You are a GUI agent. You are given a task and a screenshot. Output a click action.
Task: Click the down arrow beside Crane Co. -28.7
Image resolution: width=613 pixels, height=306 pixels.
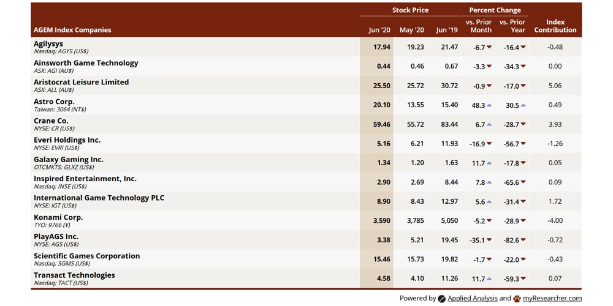[x=523, y=124]
